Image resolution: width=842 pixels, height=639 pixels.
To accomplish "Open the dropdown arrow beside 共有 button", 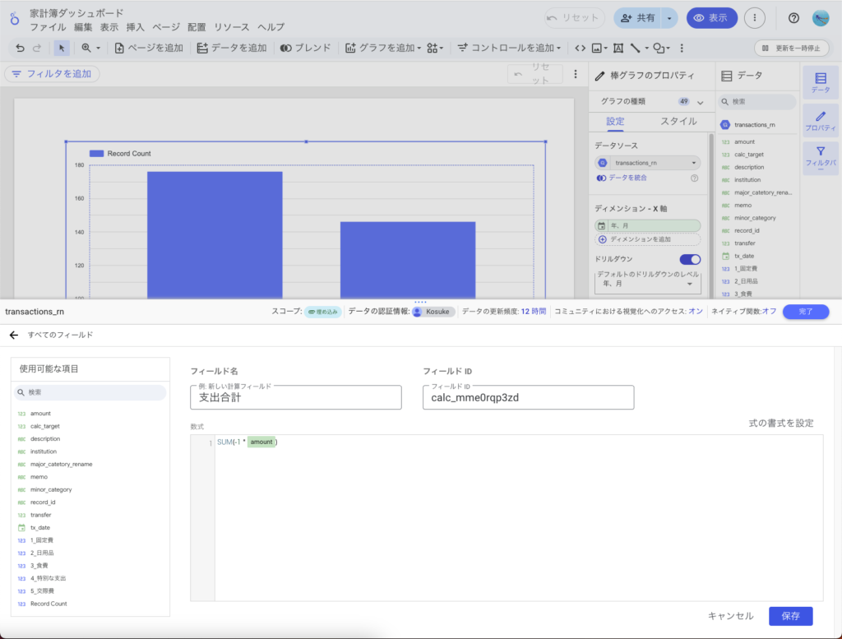I will pyautogui.click(x=670, y=18).
